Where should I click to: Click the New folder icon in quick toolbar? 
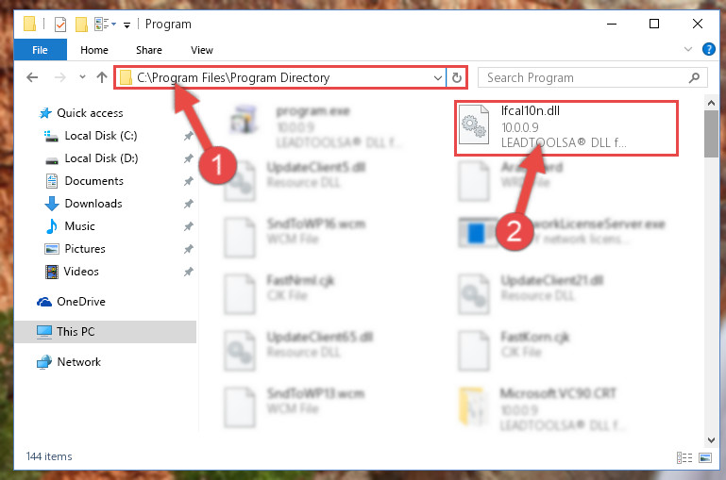click(x=81, y=24)
